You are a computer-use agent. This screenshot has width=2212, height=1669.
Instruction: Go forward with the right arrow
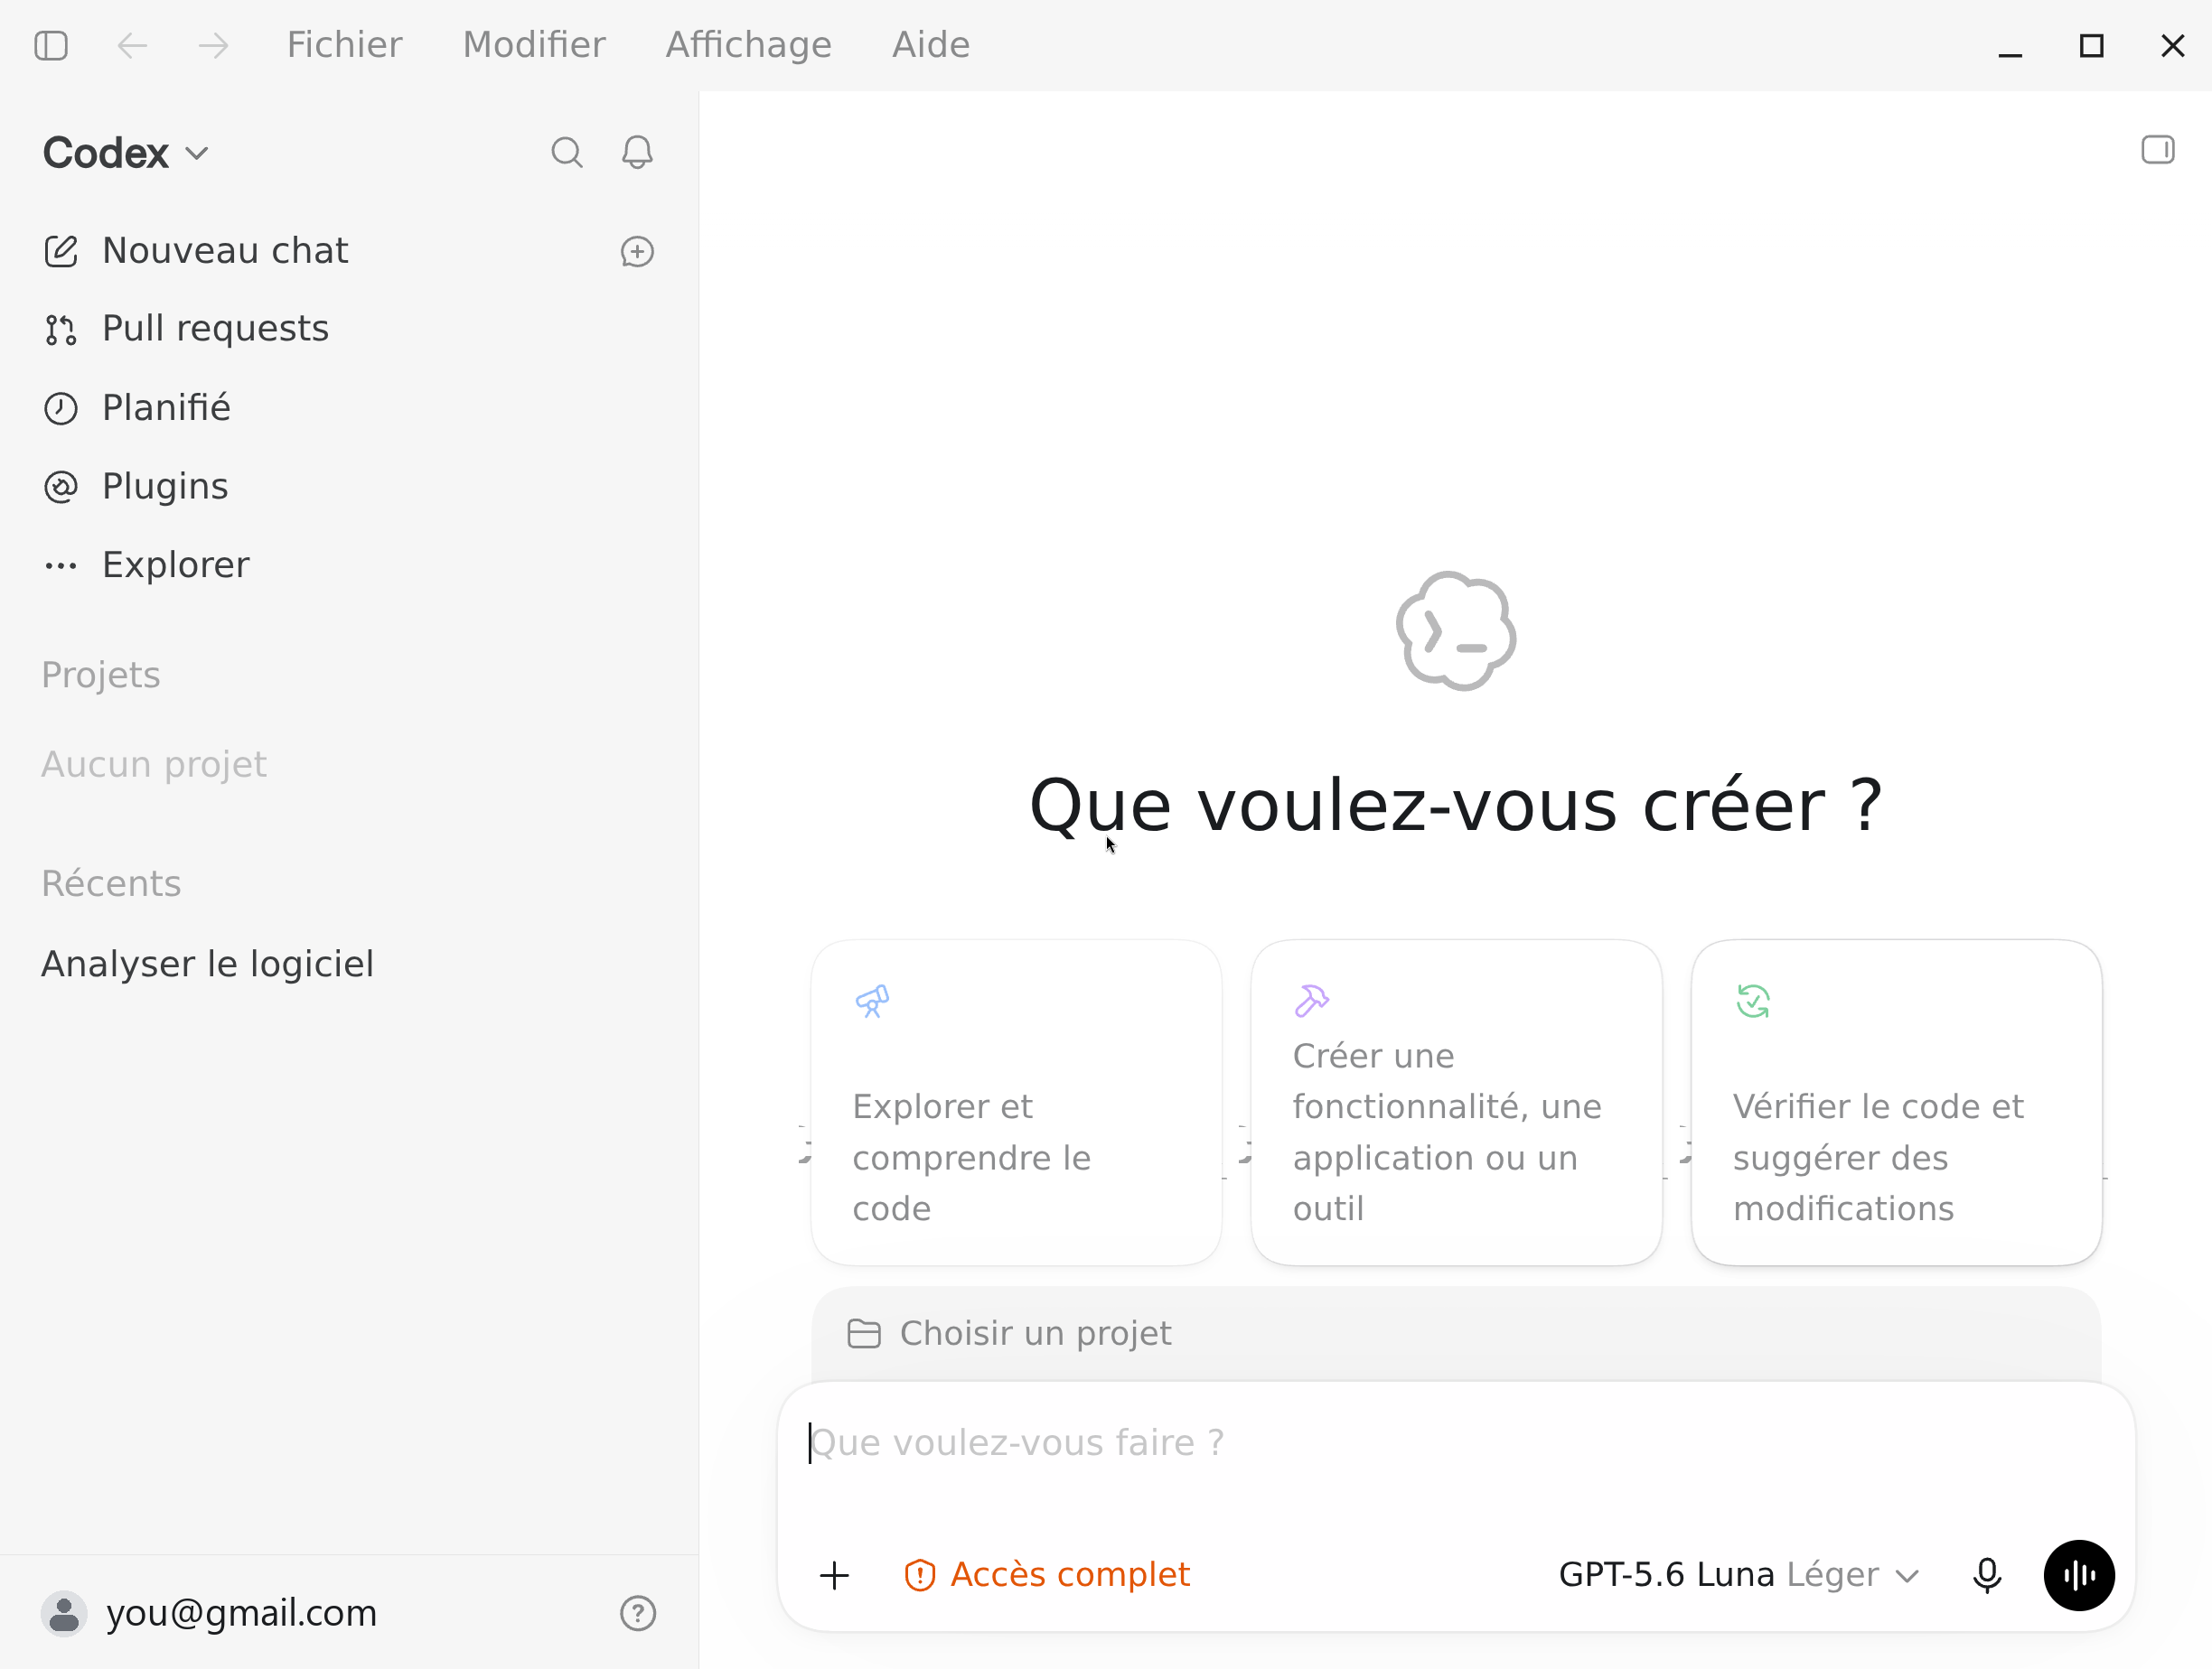(213, 45)
